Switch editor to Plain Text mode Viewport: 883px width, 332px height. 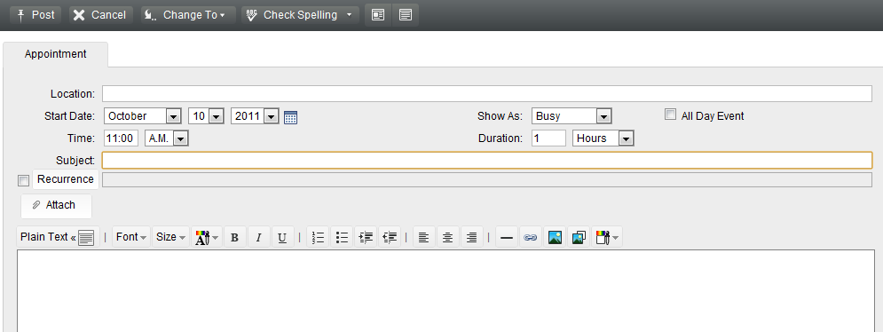pos(58,237)
